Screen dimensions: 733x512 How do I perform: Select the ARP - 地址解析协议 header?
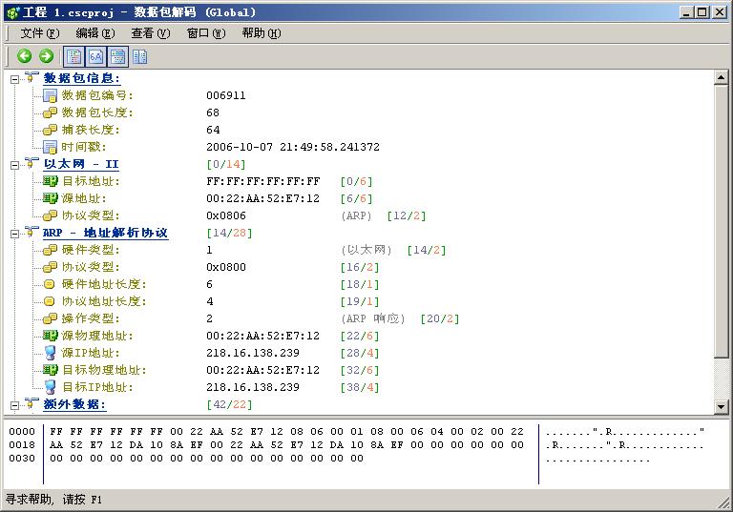pyautogui.click(x=105, y=233)
